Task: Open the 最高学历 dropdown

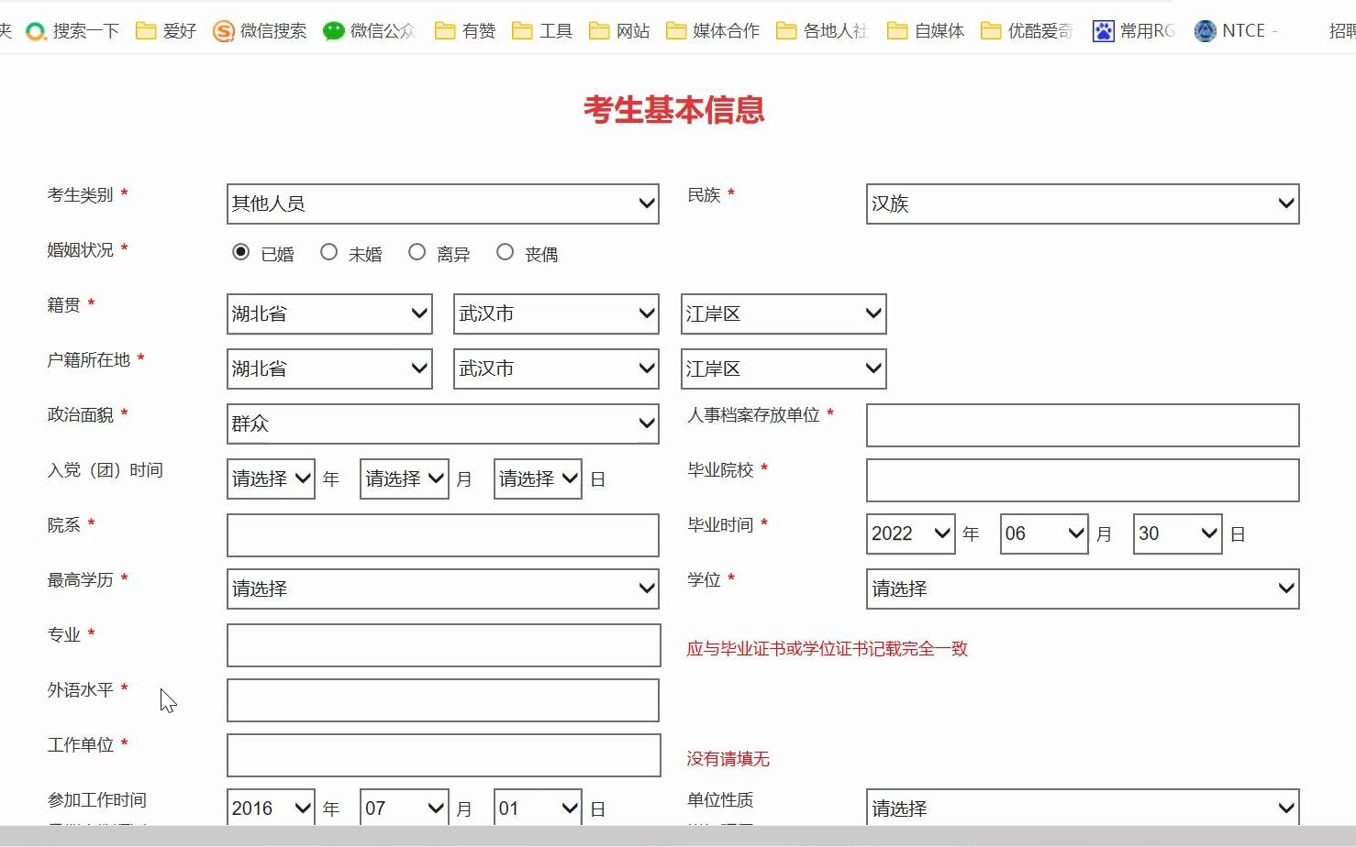Action: tap(442, 588)
